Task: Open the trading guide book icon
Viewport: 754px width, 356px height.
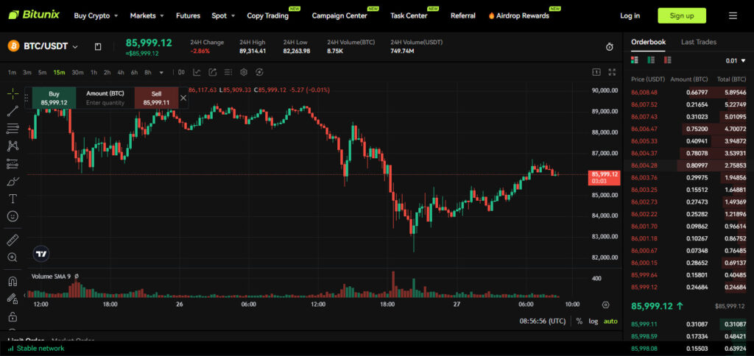Action: (98, 46)
